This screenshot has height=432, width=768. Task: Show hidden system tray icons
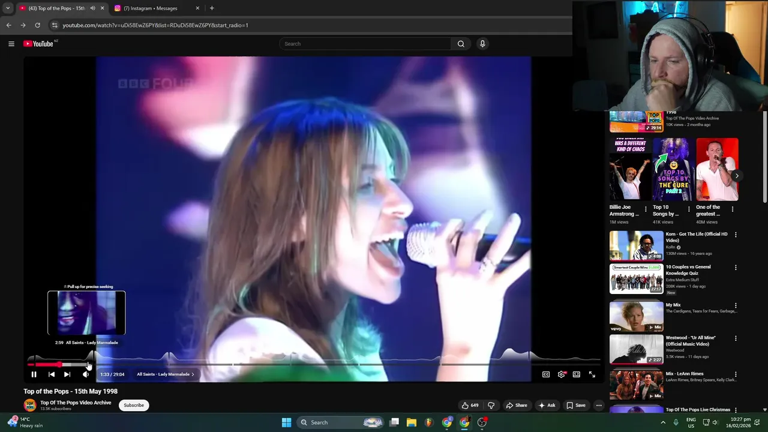pyautogui.click(x=663, y=422)
